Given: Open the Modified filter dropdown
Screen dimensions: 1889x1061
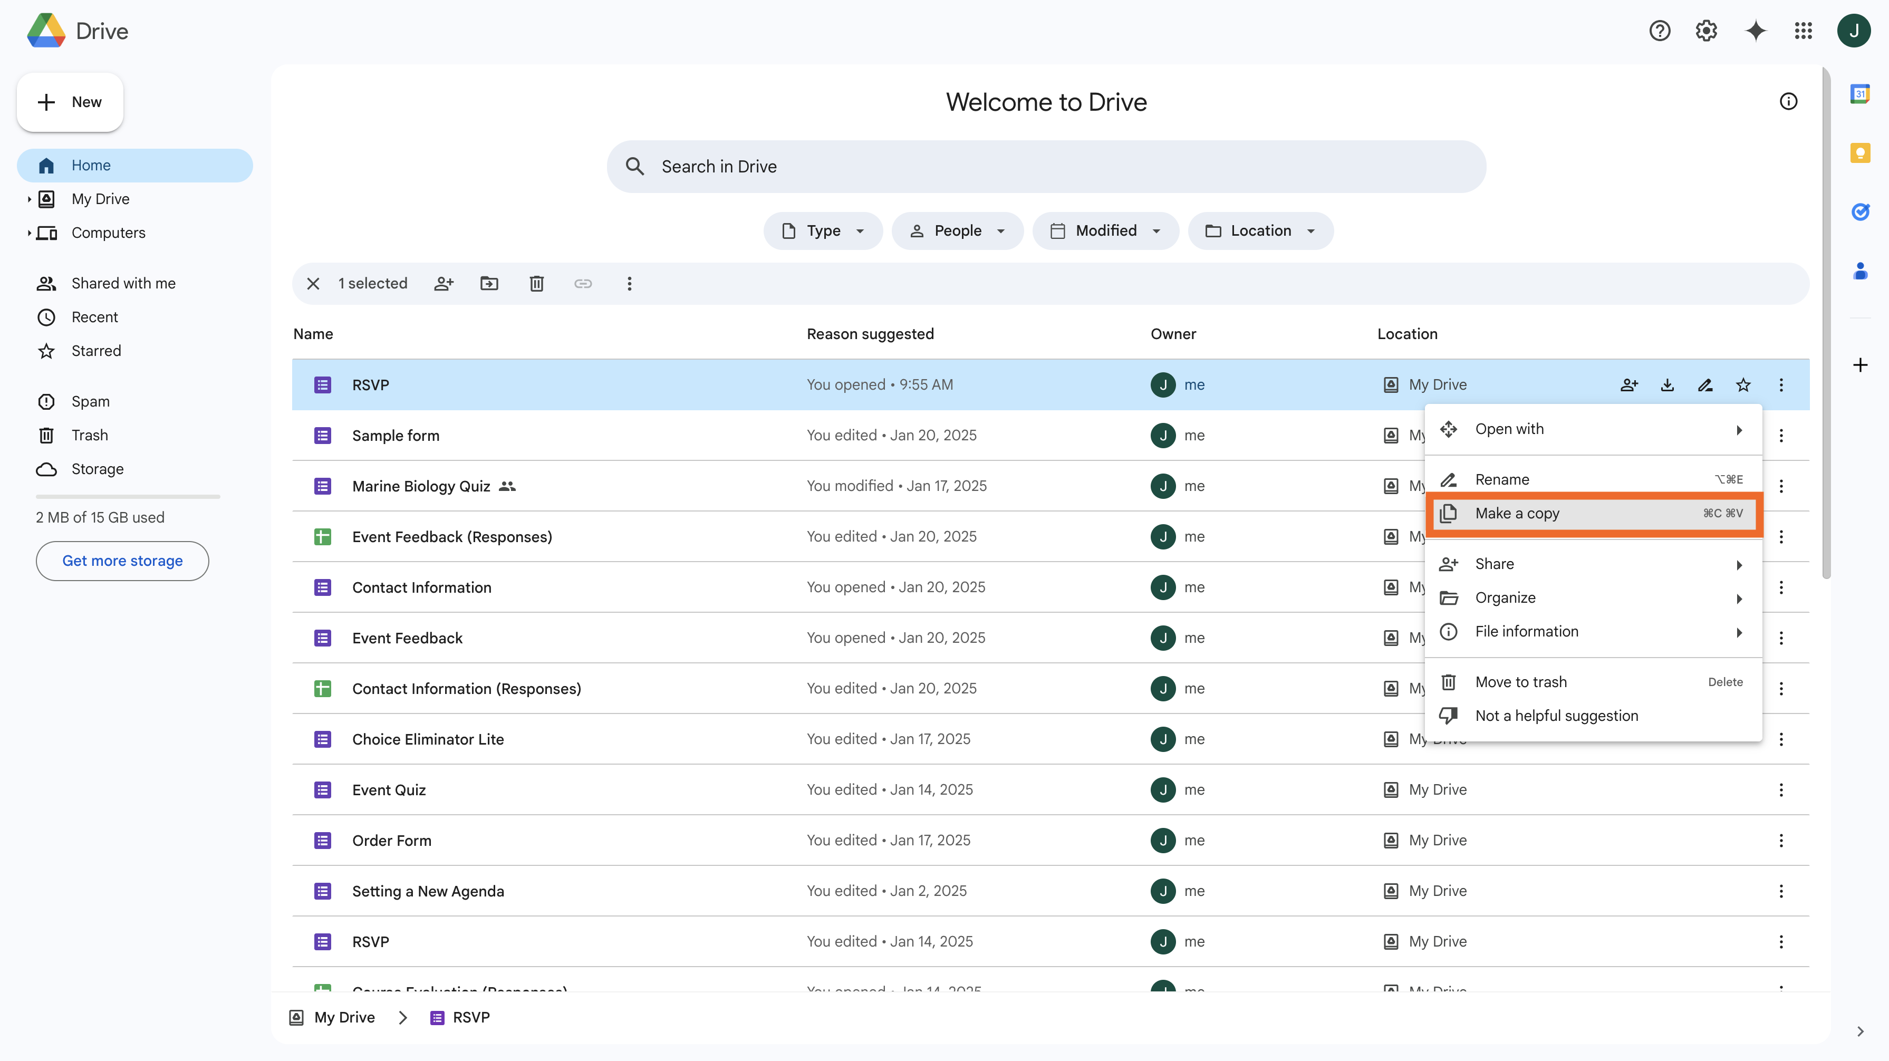Looking at the screenshot, I should point(1106,231).
